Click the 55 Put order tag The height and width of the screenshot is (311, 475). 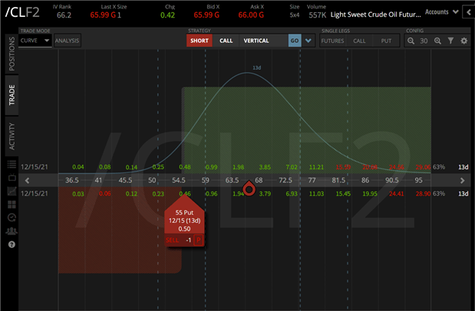click(184, 221)
